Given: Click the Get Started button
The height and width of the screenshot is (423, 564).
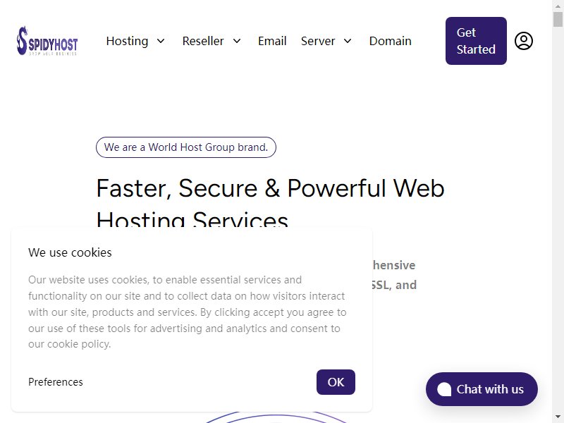Looking at the screenshot, I should coord(476,41).
